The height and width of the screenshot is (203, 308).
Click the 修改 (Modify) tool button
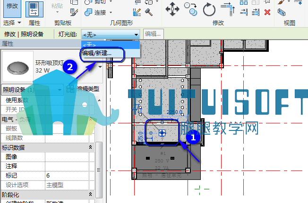(12, 8)
